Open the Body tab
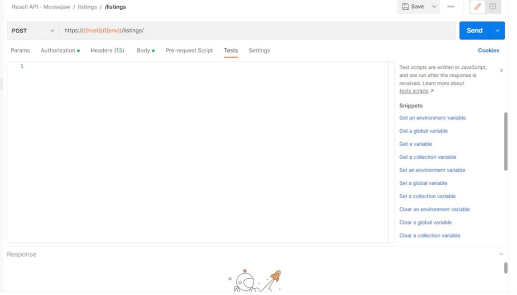Screen dimensions: 517x295 [144, 51]
